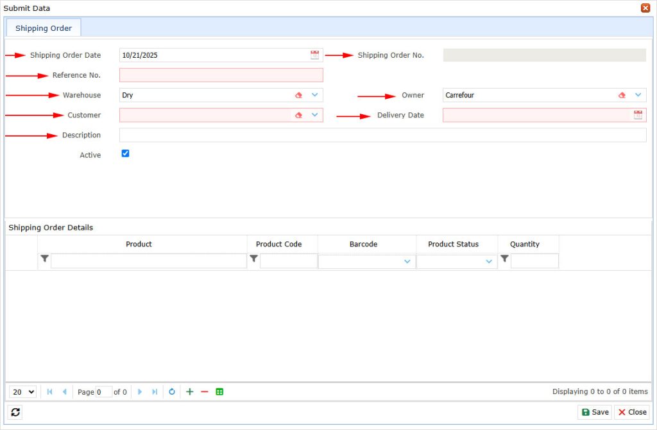The image size is (657, 430).
Task: Click the Close button
Action: (x=632, y=412)
